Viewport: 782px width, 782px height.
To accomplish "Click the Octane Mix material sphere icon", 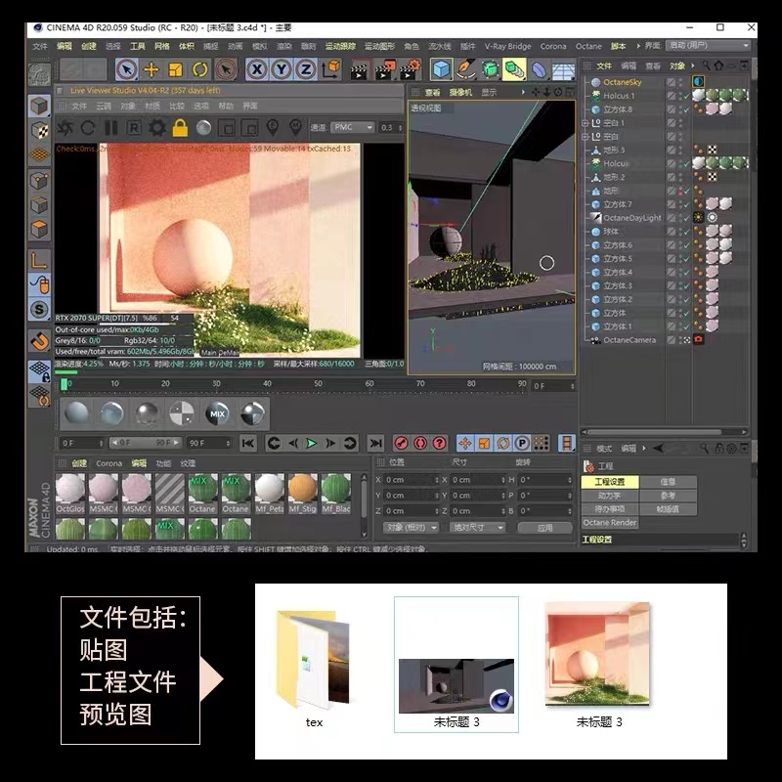I will [x=217, y=413].
